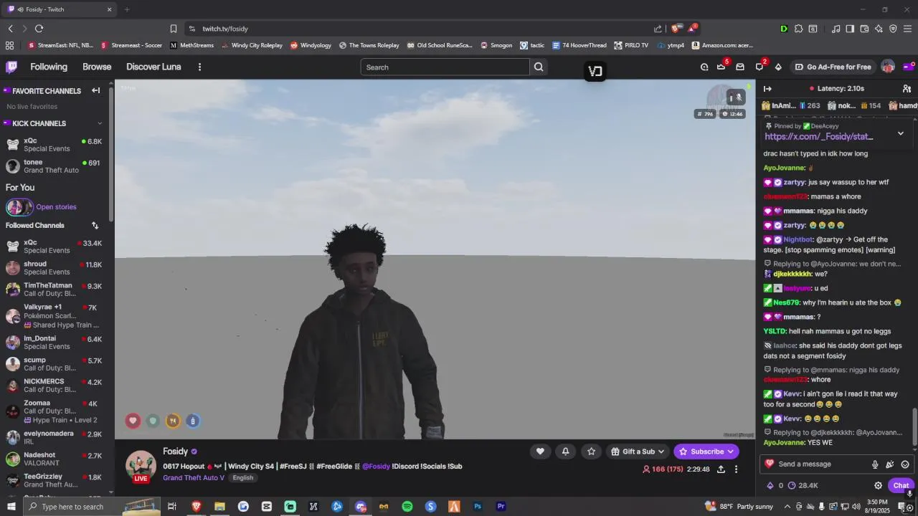Viewport: 918px width, 516px height.
Task: Open Photoshop from Windows taskbar
Action: pos(478,507)
